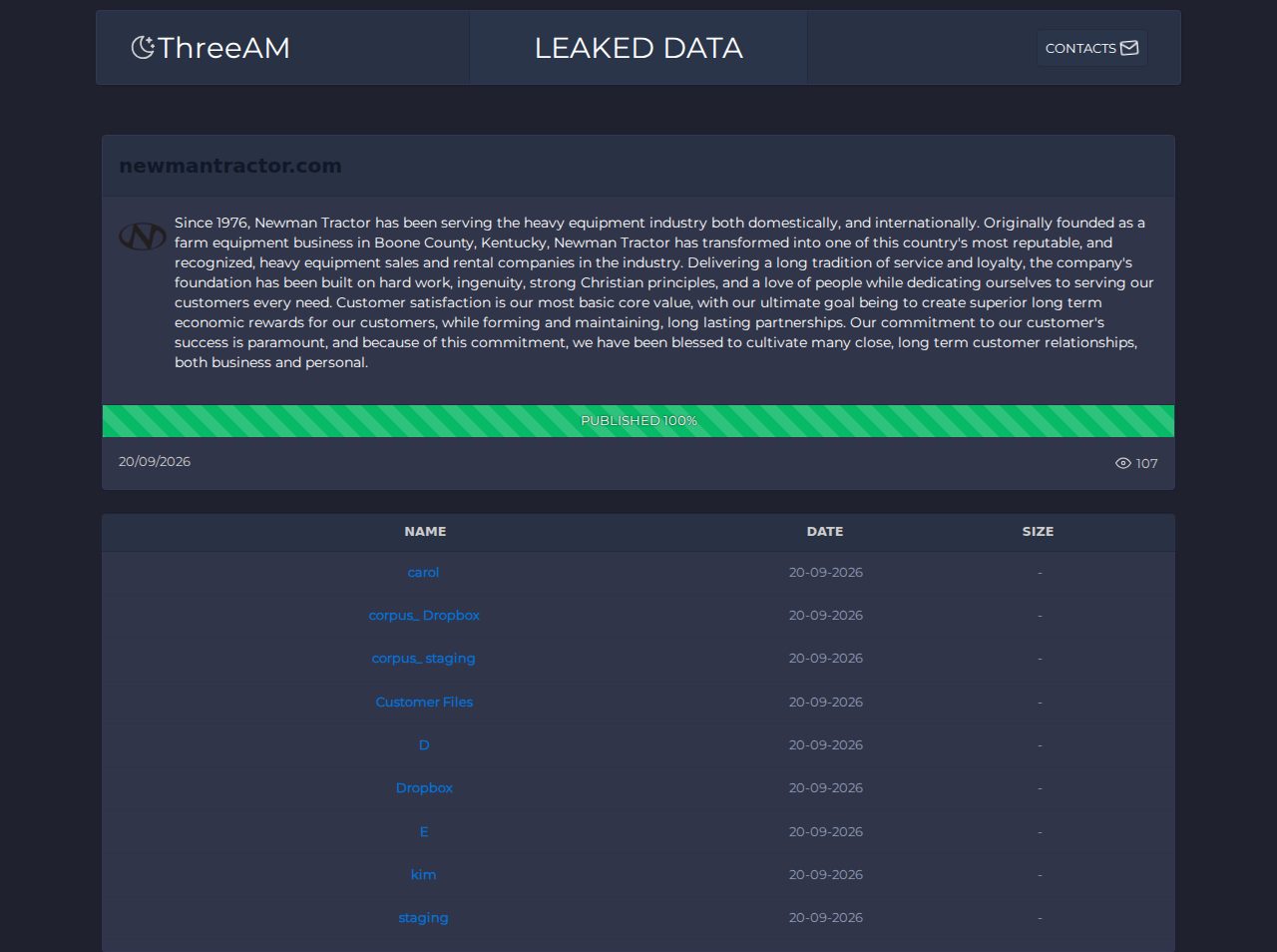Screen dimensions: 1277x952
Task: Click the SIZE column header
Action: 1039,532
